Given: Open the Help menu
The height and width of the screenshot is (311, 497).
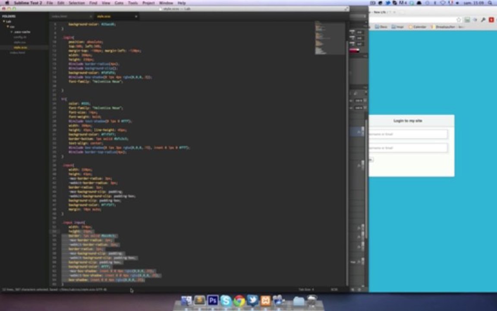Looking at the screenshot, I should [x=182, y=3].
